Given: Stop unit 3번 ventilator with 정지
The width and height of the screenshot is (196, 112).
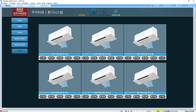Looking at the screenshot, I should tap(128, 58).
